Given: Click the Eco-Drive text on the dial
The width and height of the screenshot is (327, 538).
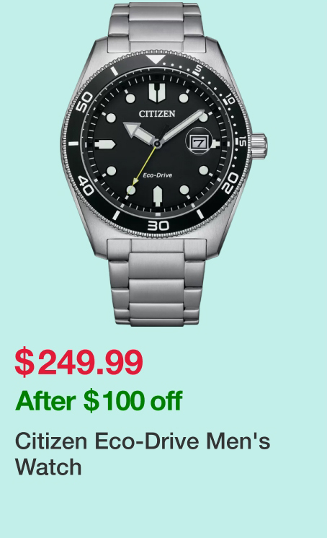Looking at the screenshot, I should click(157, 175).
